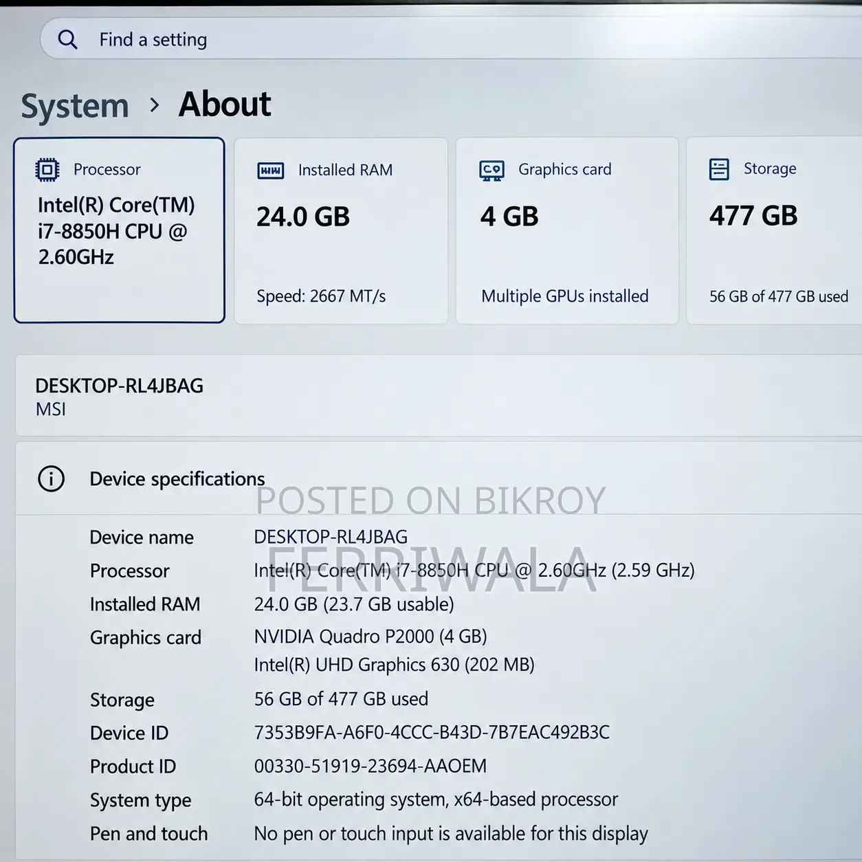Open the Storage summary card
The height and width of the screenshot is (862, 862).
point(774,231)
